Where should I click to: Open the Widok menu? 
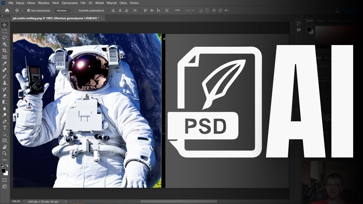pos(100,3)
